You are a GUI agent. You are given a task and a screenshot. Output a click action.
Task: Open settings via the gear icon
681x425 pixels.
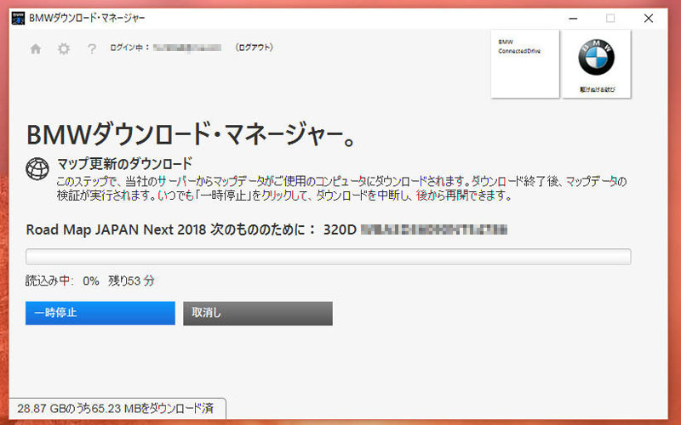click(64, 48)
